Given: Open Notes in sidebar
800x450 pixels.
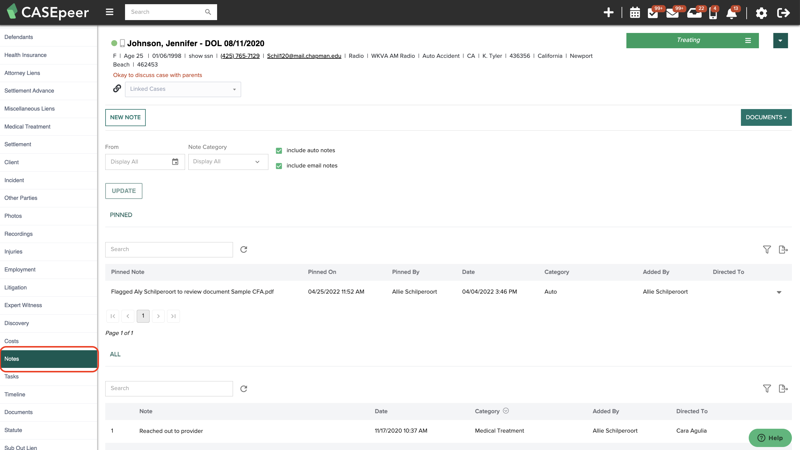Looking at the screenshot, I should click(x=49, y=359).
